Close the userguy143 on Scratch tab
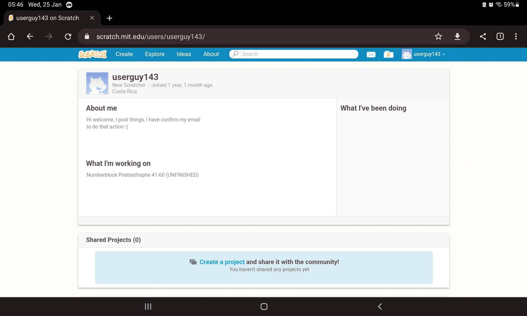This screenshot has width=527, height=316. point(92,18)
